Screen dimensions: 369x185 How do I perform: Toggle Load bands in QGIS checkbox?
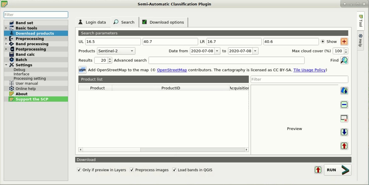174,170
